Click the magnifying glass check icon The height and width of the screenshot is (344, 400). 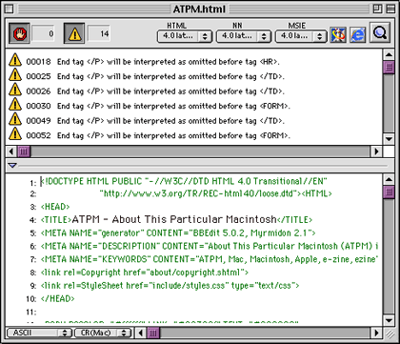[380, 32]
